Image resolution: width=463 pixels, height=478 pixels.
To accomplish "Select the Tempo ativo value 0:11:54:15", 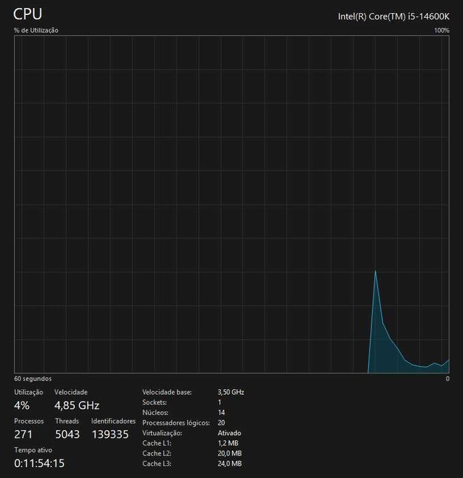I will coord(40,464).
